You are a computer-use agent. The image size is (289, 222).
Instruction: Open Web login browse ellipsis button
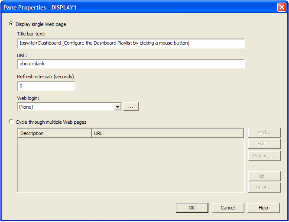click(x=131, y=107)
